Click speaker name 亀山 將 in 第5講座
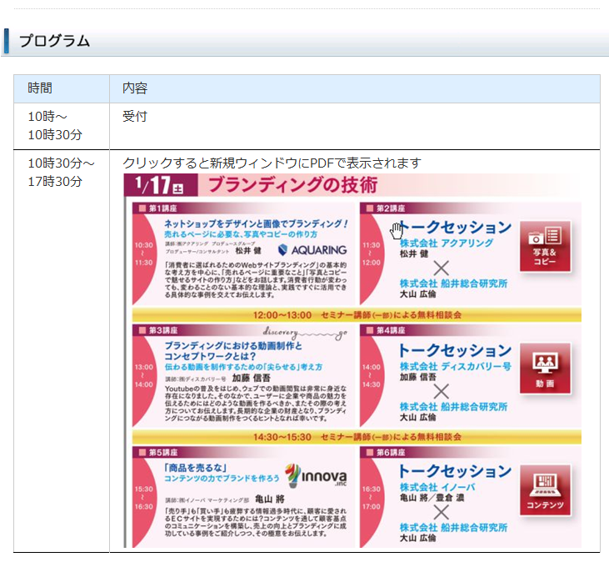The image size is (609, 562). 270,499
